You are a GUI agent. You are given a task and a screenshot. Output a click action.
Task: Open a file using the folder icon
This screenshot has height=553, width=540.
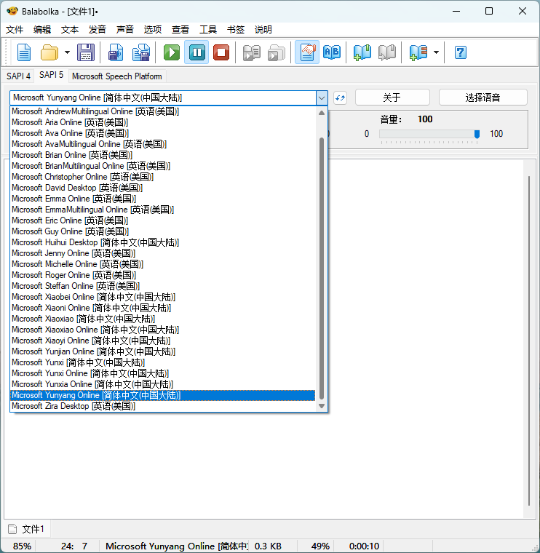point(49,52)
